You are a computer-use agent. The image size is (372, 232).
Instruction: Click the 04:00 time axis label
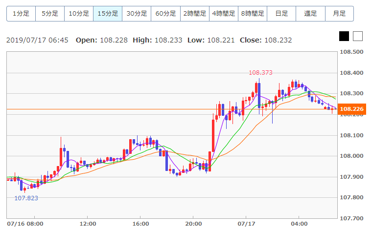point(299,224)
